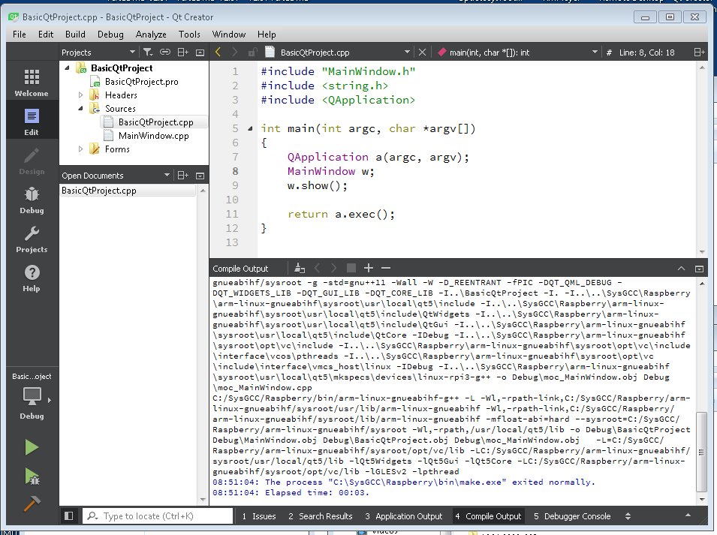717x535 pixels.
Task: Split the editor view
Action: pyautogui.click(x=699, y=52)
